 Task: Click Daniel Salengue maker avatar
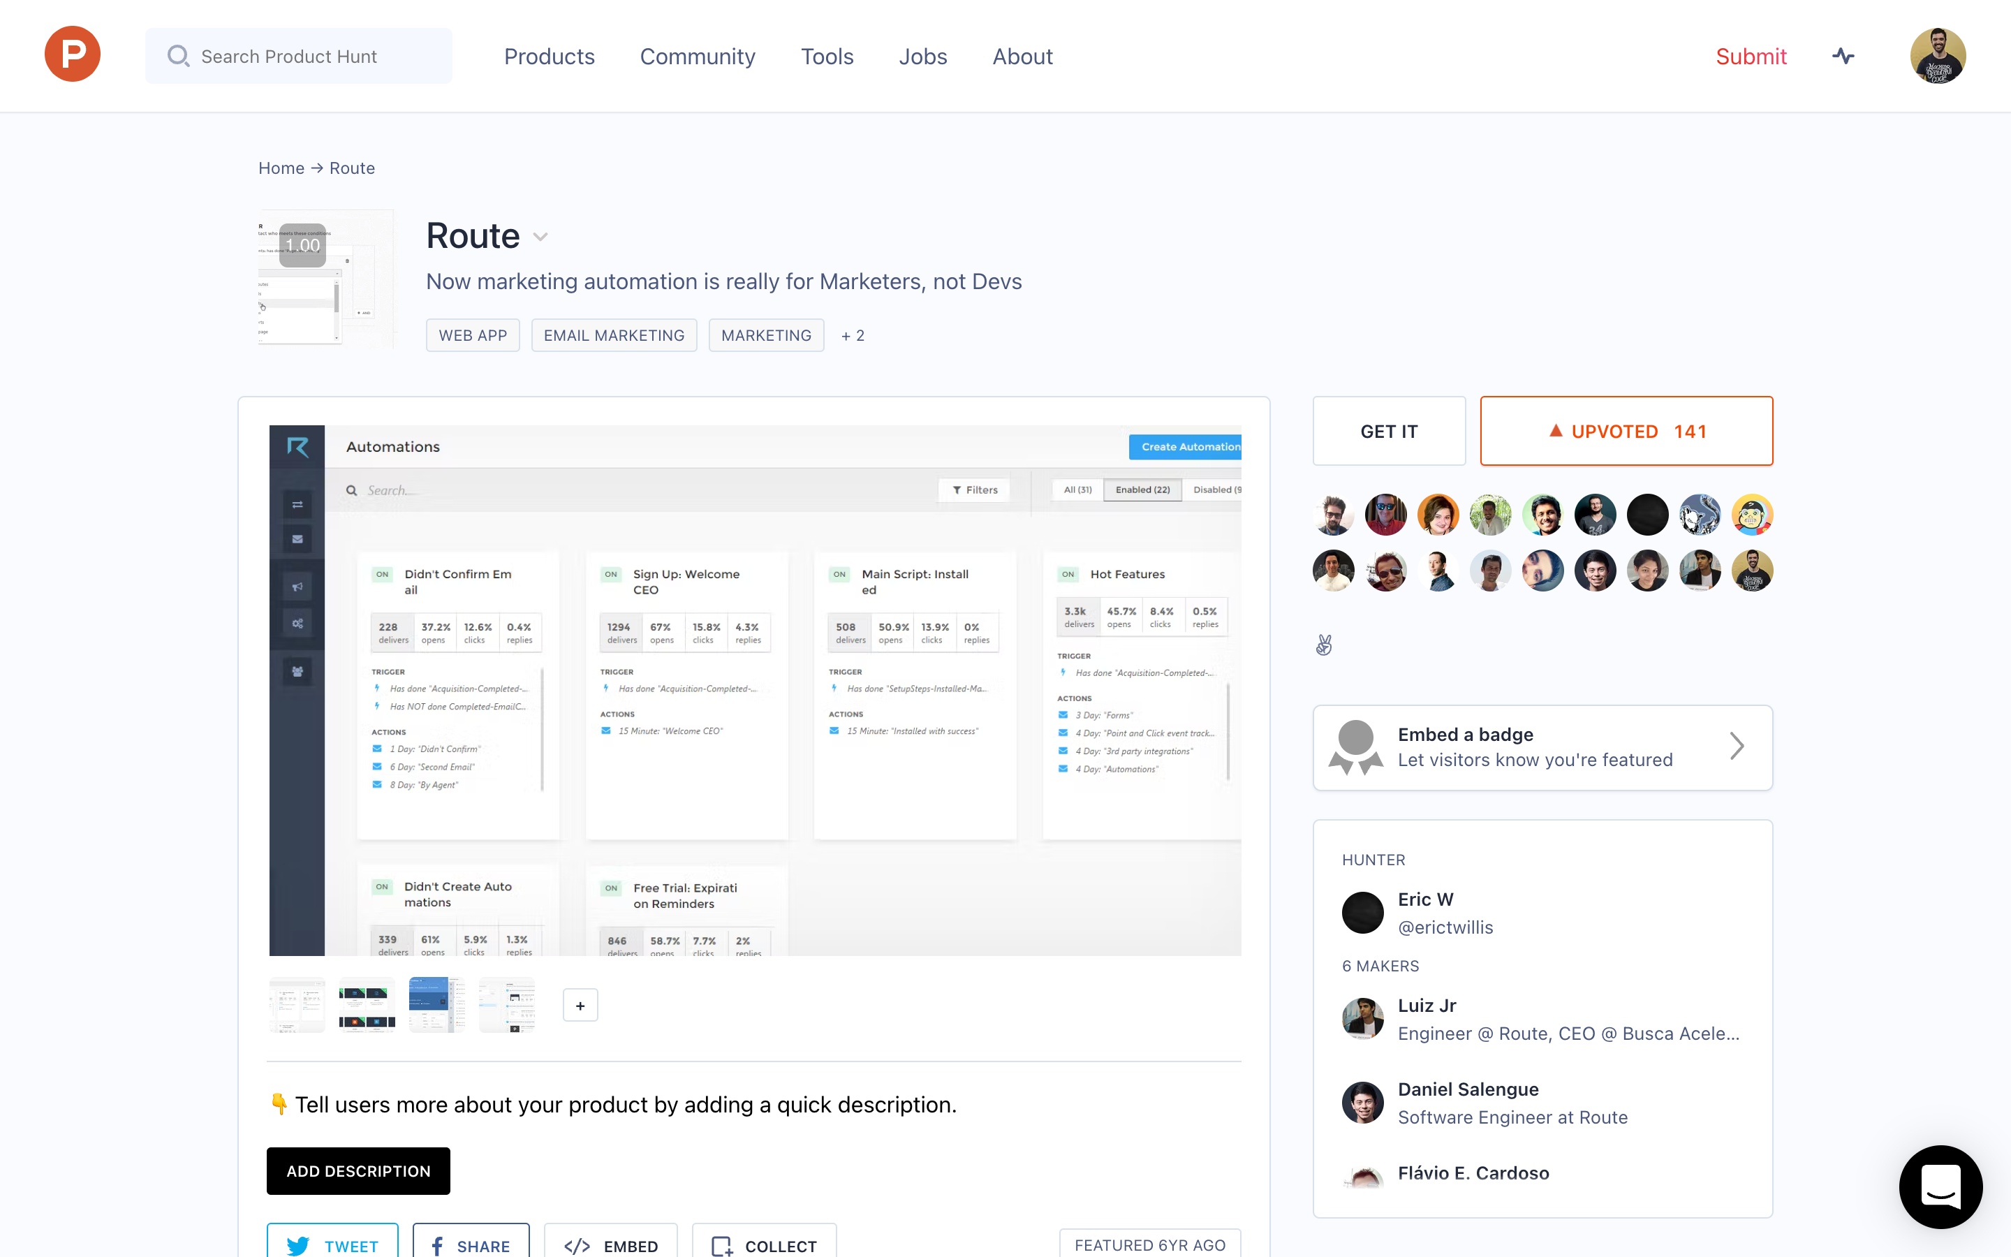click(1362, 1103)
